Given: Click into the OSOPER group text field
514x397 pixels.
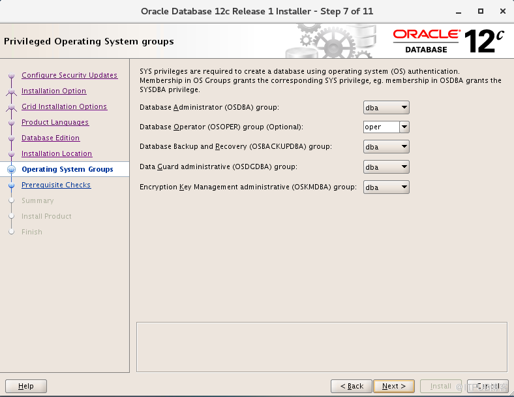Looking at the screenshot, I should 382,127.
